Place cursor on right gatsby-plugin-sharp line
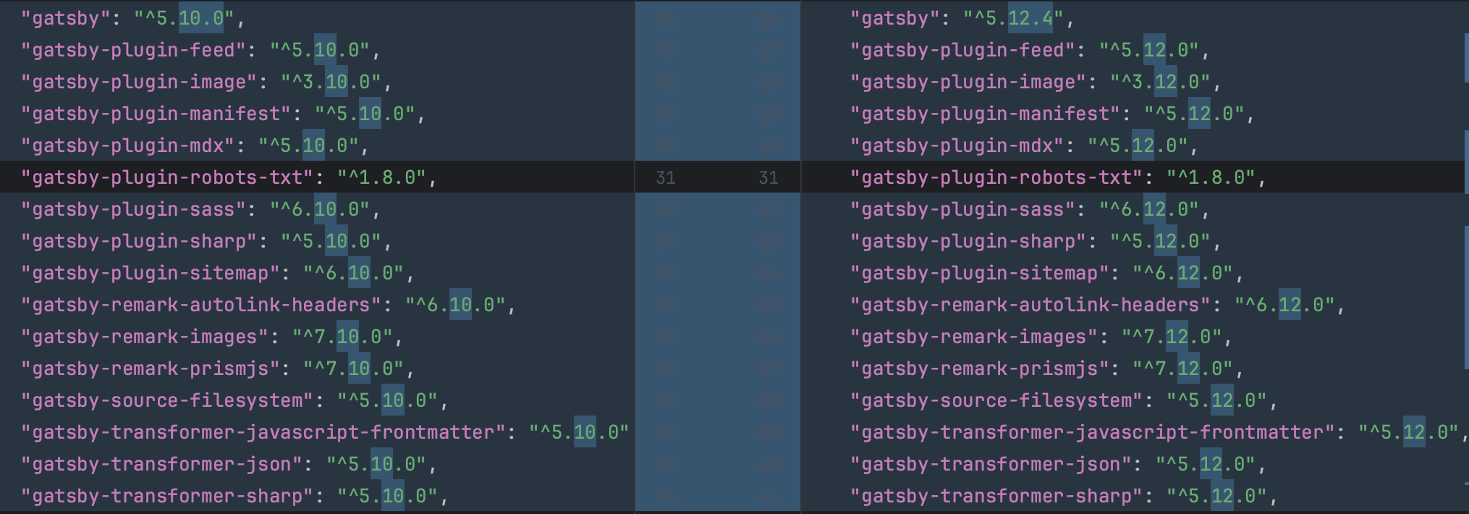The height and width of the screenshot is (514, 1469). pyautogui.click(x=1135, y=241)
